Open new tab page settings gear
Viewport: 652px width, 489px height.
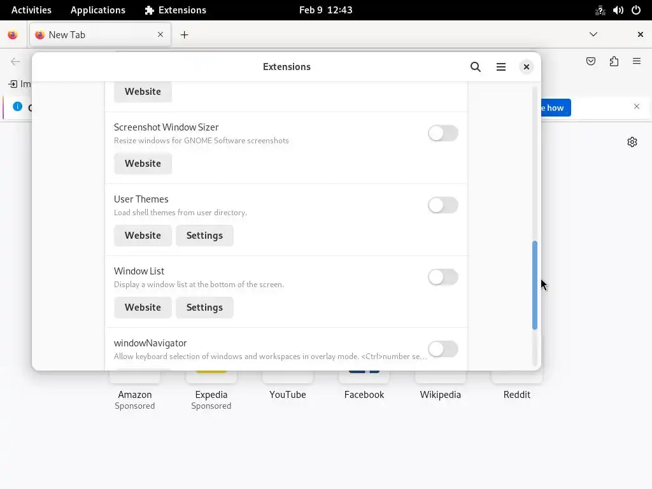coord(632,142)
